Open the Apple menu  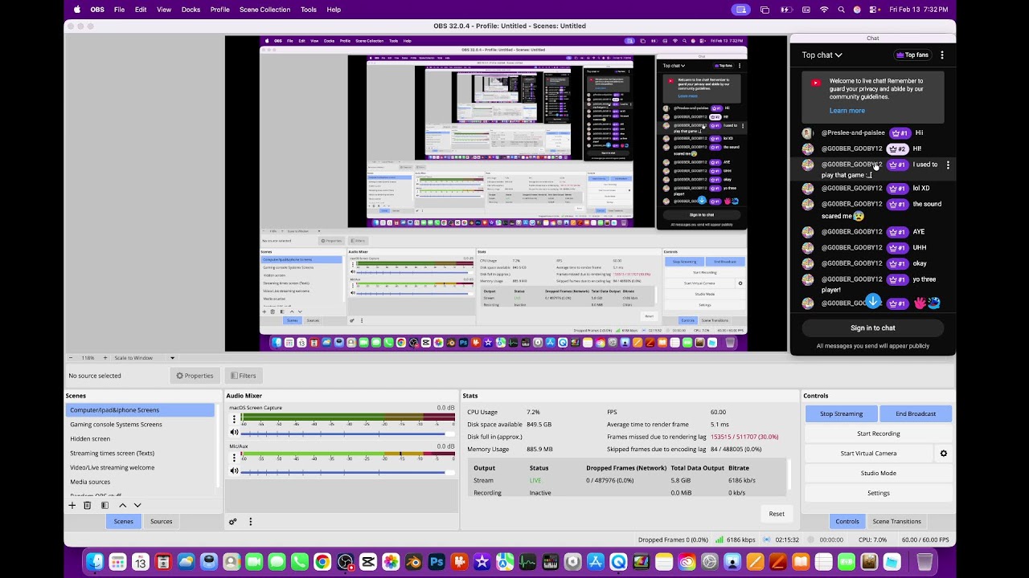(77, 10)
